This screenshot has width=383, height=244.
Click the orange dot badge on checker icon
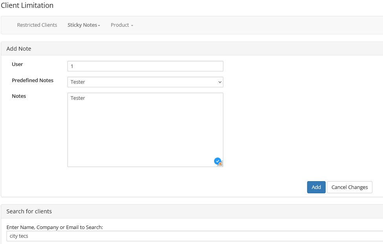(x=220, y=164)
